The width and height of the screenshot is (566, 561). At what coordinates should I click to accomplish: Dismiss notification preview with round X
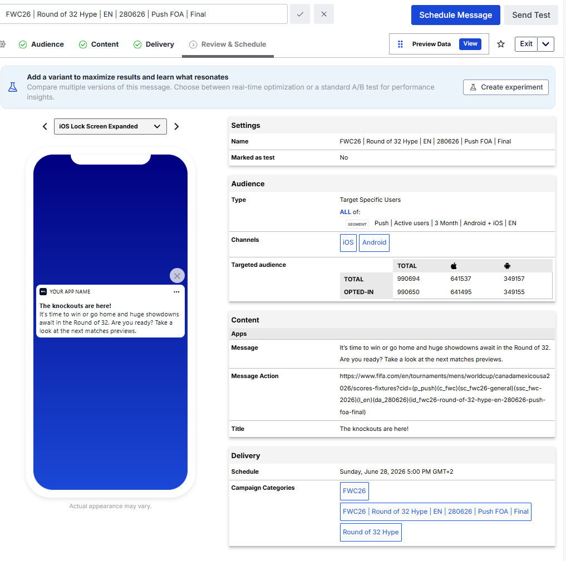177,276
